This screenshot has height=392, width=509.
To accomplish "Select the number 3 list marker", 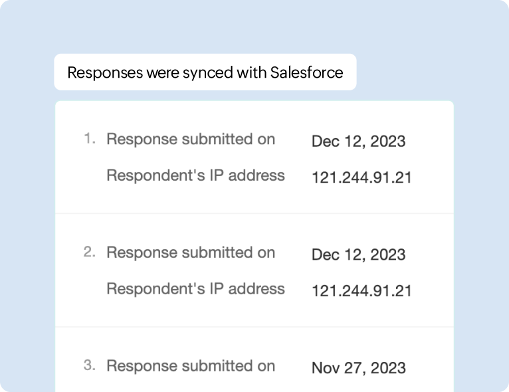I will pos(90,365).
